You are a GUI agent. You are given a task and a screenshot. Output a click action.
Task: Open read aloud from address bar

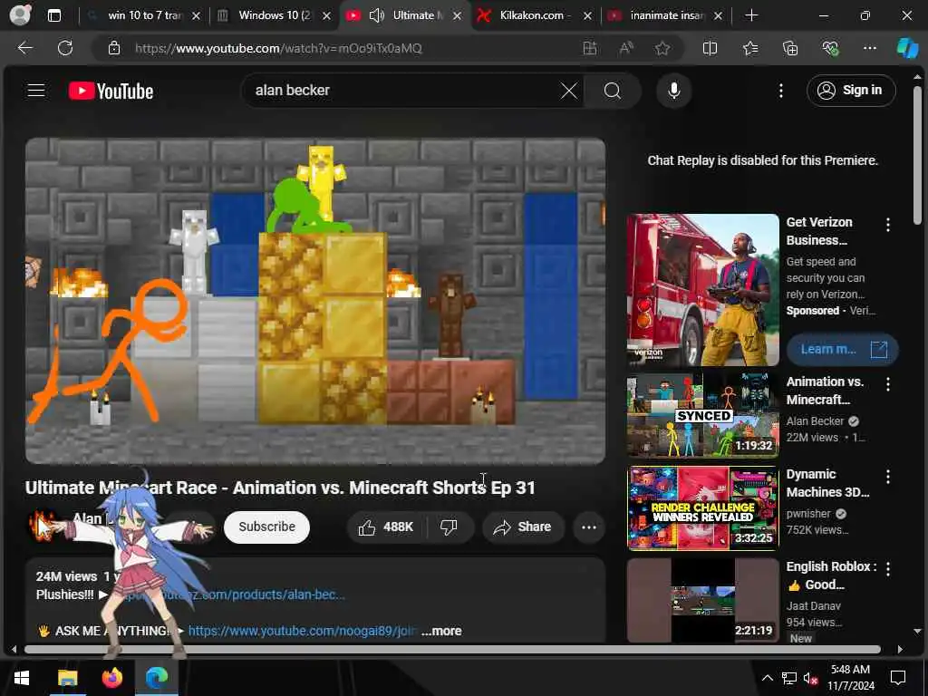point(625,49)
